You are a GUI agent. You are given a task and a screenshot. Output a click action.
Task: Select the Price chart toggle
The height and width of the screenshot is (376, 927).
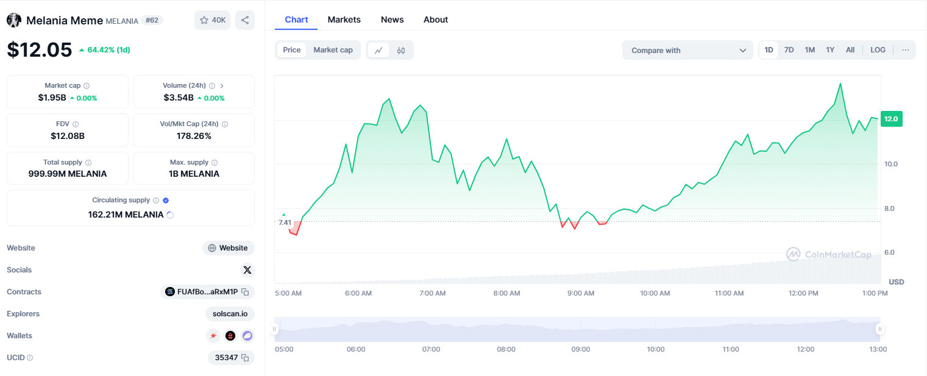tap(292, 50)
